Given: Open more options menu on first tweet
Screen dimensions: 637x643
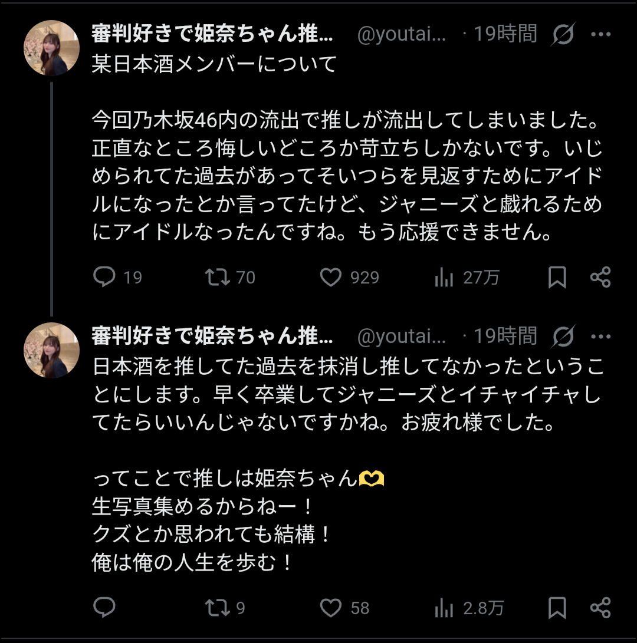Looking at the screenshot, I should [x=600, y=35].
